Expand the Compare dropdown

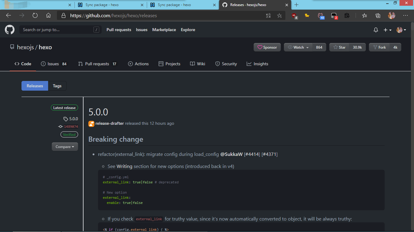(65, 147)
